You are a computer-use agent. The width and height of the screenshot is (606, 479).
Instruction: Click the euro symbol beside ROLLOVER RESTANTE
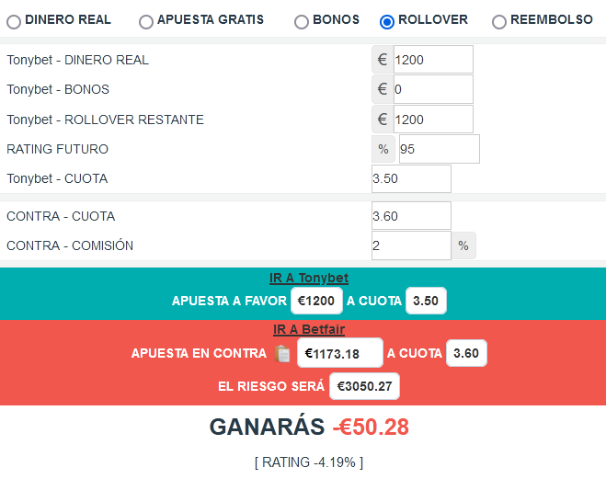tap(383, 119)
